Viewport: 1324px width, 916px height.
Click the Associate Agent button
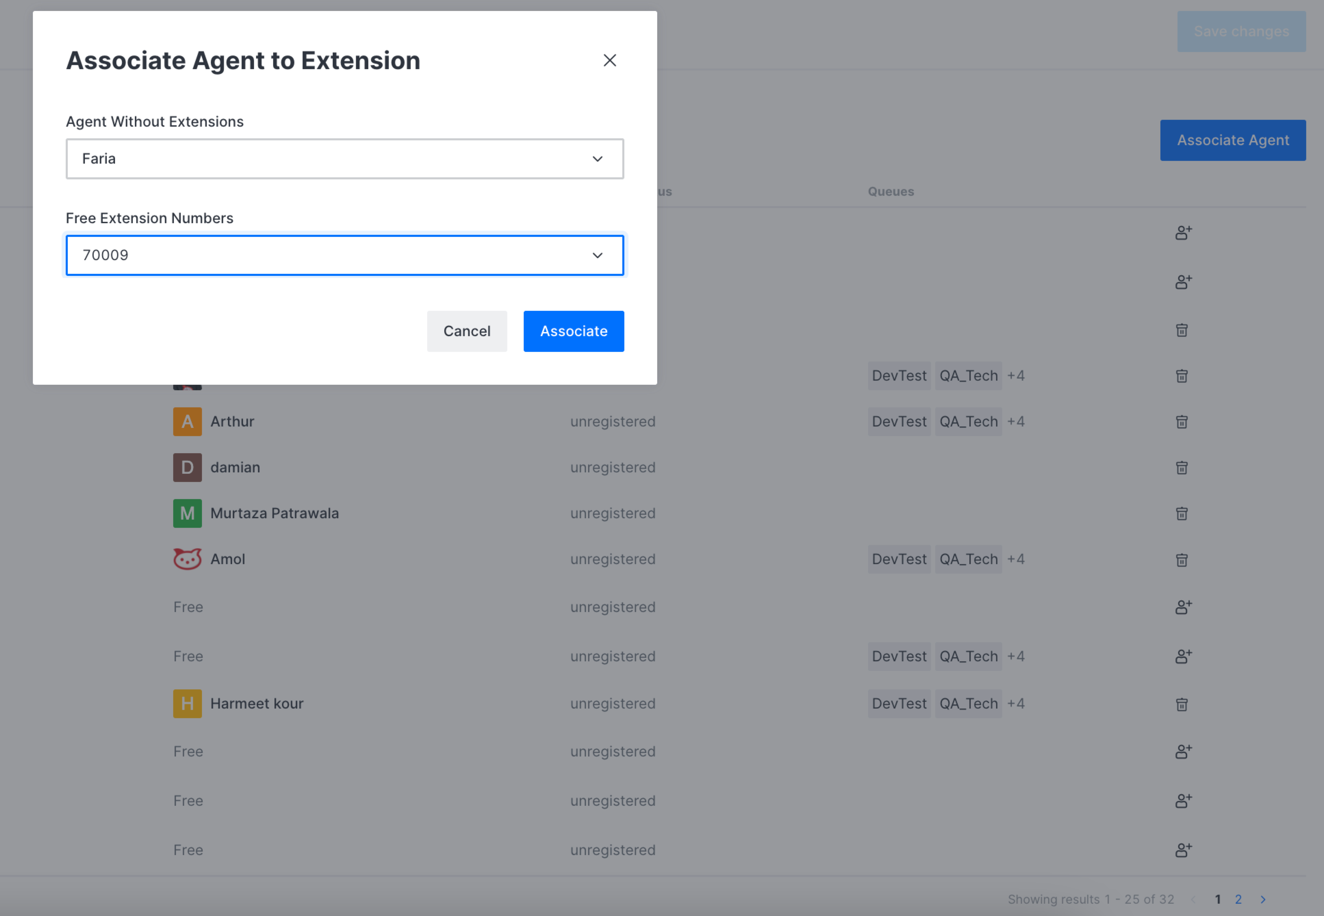point(1232,140)
